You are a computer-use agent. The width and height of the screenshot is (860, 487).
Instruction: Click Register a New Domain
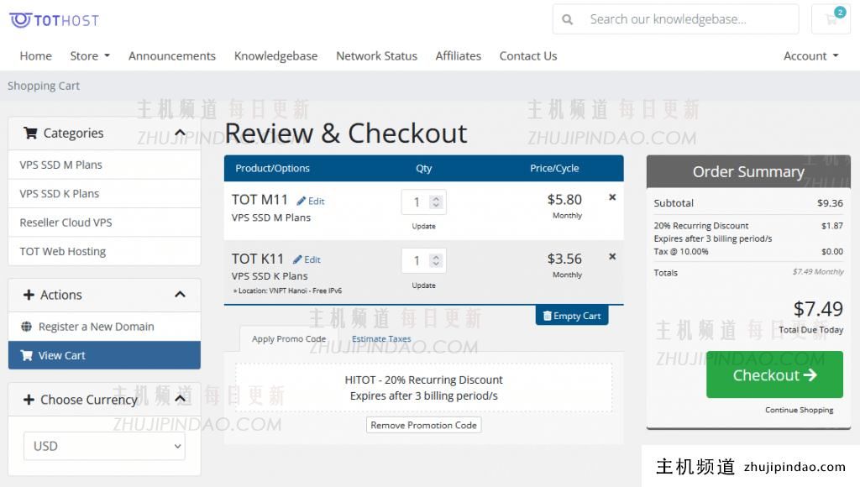pyautogui.click(x=104, y=327)
